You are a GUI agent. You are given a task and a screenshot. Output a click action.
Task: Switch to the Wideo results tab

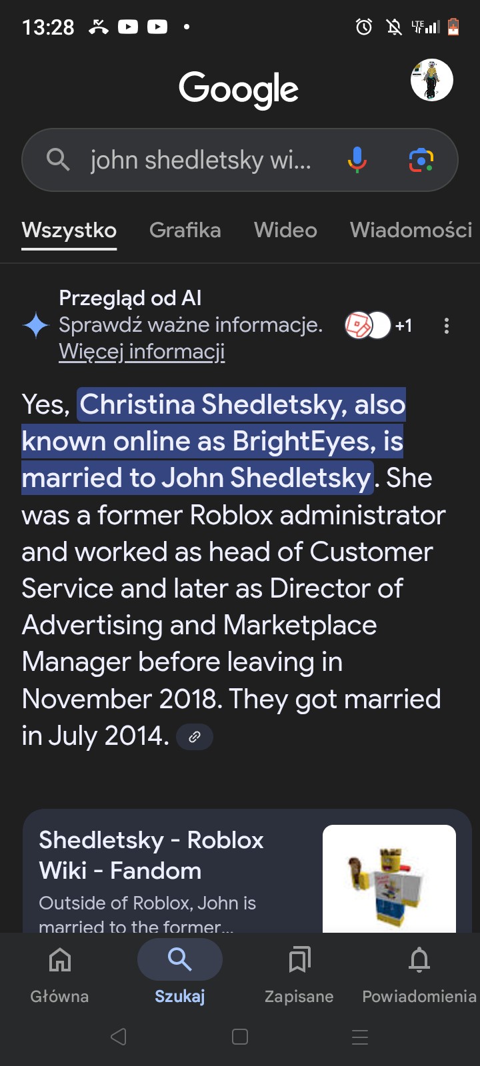285,230
